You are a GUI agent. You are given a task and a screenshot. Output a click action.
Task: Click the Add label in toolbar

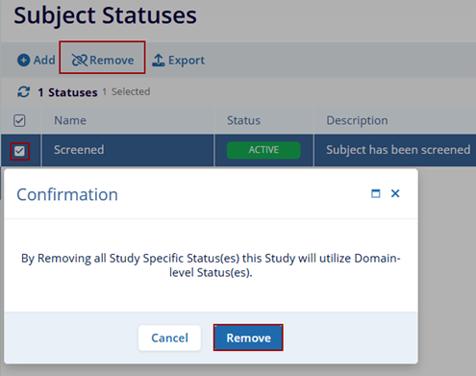click(x=44, y=60)
